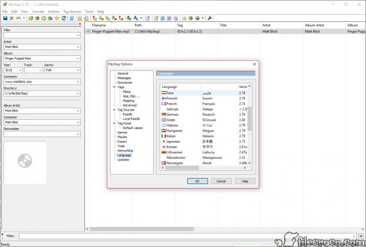The height and width of the screenshot is (247, 366).
Task: Sort by the Filename column header
Action: pyautogui.click(x=111, y=25)
